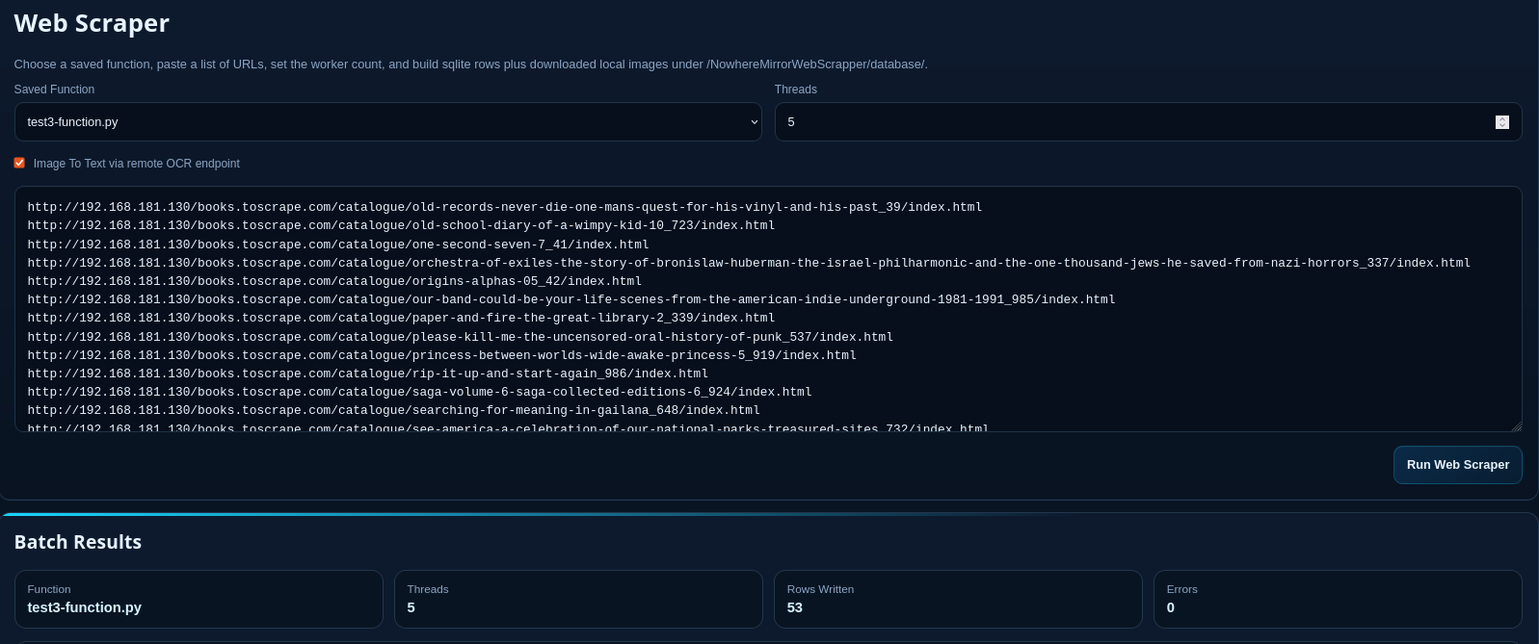Image resolution: width=1539 pixels, height=644 pixels.
Task: Click the Threads result card showing 5
Action: click(578, 599)
